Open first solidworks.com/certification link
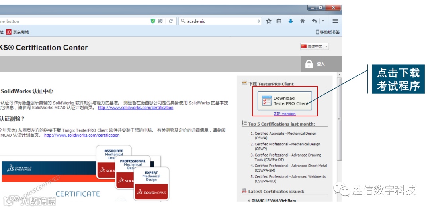This screenshot has width=430, height=209. (135, 108)
